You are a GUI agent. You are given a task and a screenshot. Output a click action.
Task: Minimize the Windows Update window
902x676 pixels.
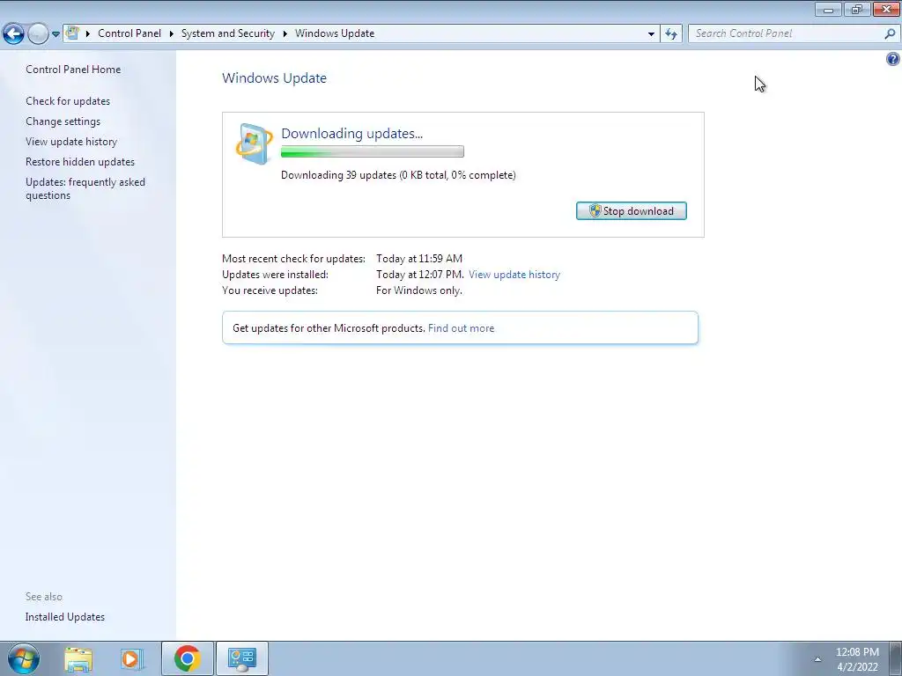828,9
